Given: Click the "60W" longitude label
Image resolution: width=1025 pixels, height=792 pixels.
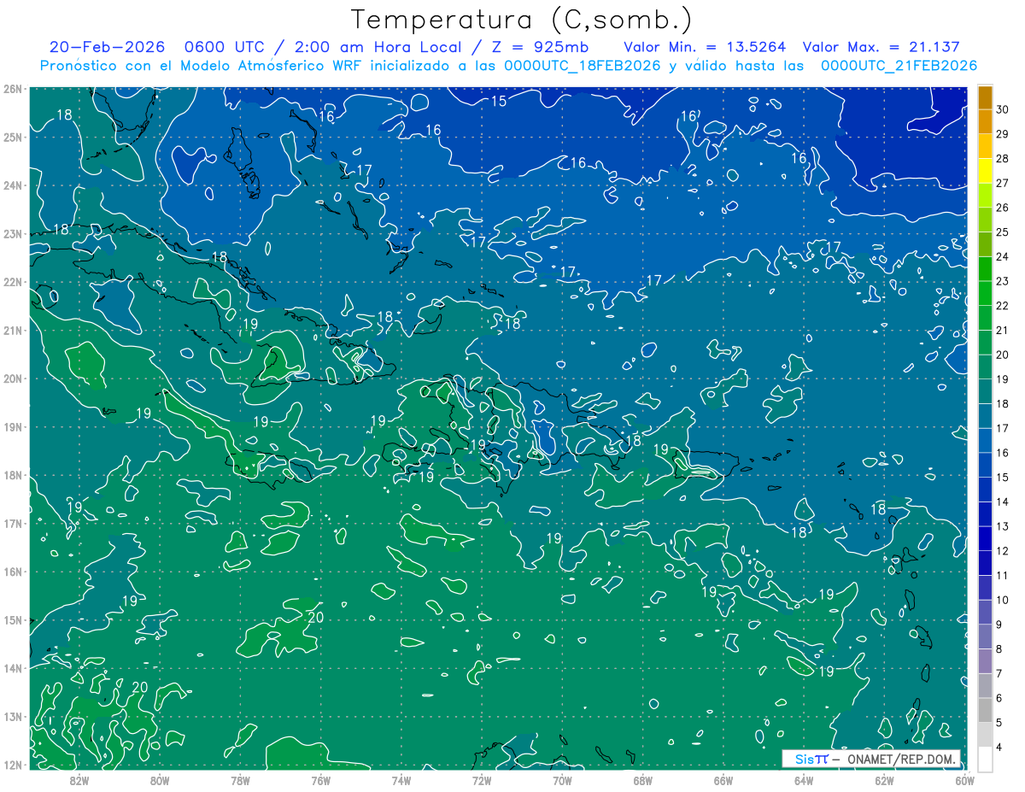Looking at the screenshot, I should pos(963,780).
